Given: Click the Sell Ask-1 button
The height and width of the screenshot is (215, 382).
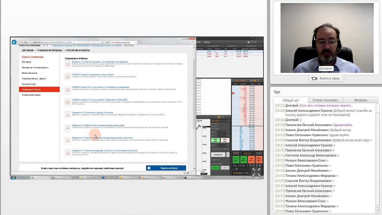Looking at the screenshot, I should click(x=251, y=160).
